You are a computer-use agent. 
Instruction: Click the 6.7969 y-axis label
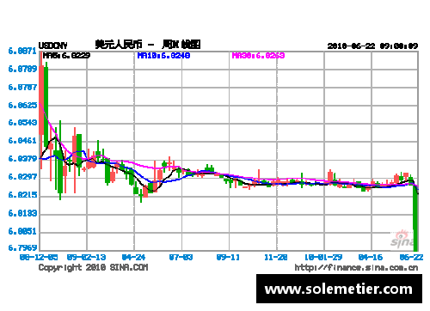22,247
